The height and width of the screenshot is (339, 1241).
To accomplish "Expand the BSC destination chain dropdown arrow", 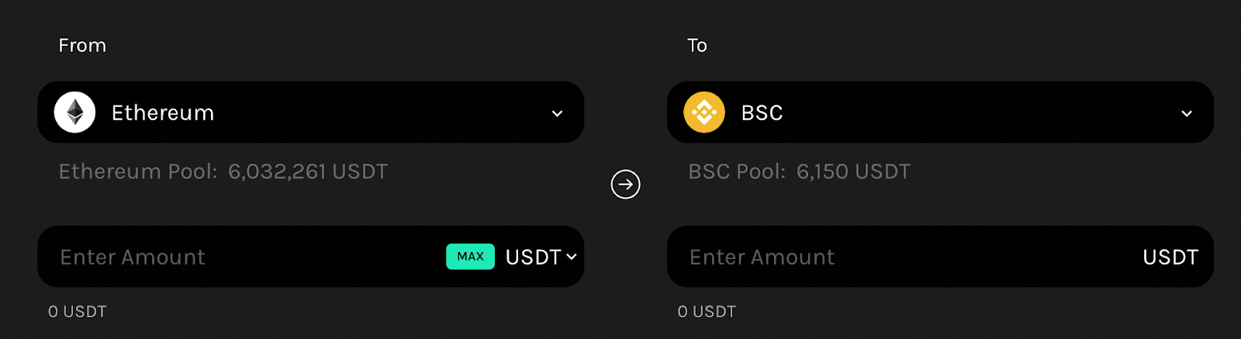I will tap(1187, 113).
